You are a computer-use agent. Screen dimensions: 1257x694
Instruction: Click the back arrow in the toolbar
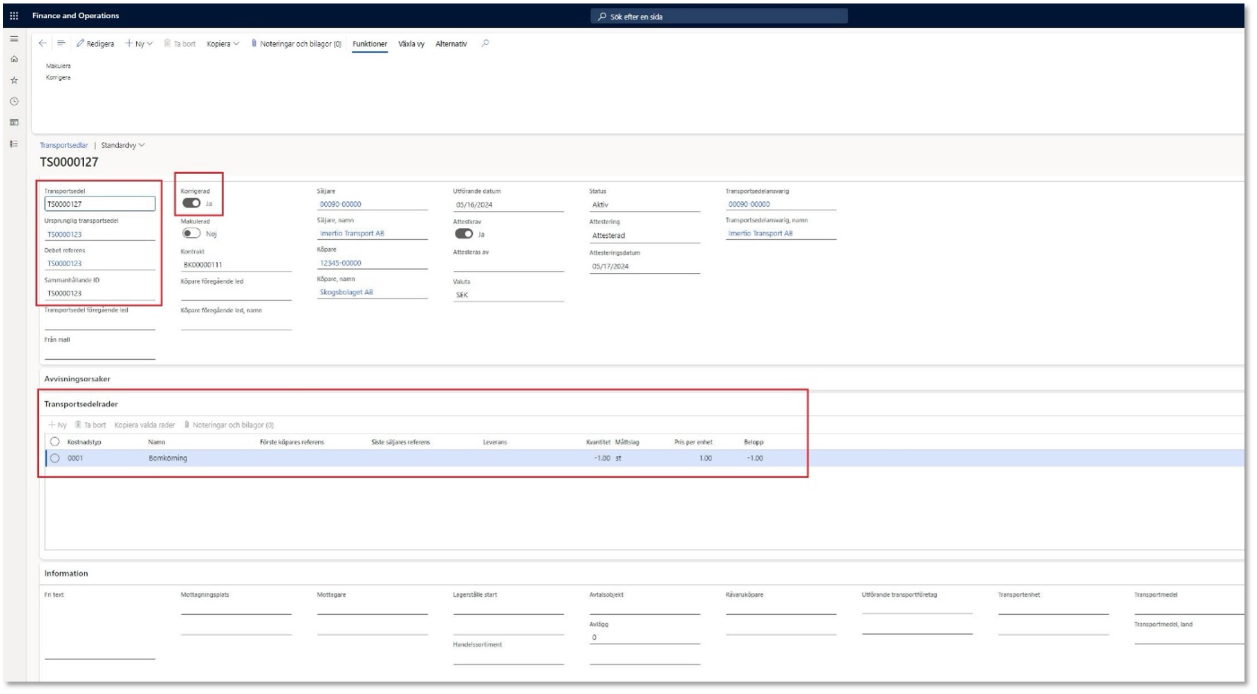point(42,43)
